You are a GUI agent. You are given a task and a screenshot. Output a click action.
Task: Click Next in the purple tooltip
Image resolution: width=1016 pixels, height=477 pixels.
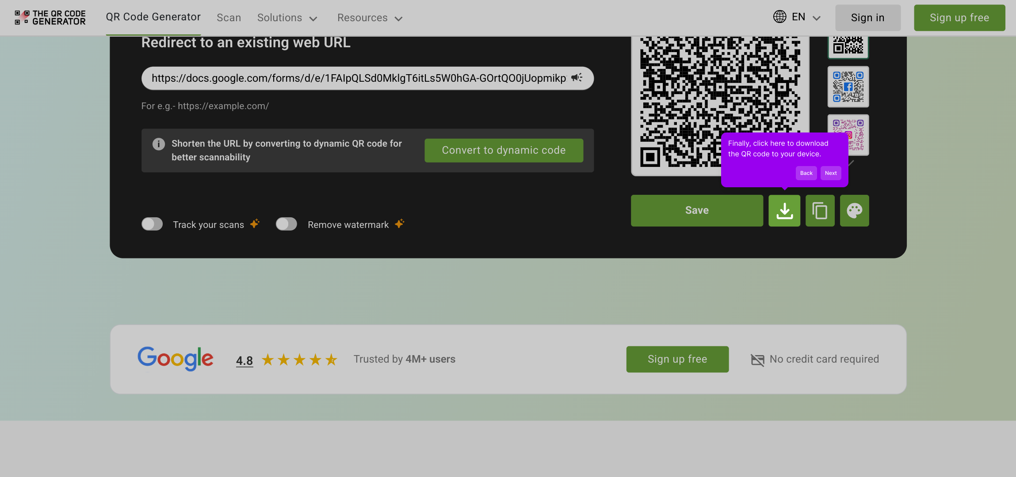tap(831, 173)
